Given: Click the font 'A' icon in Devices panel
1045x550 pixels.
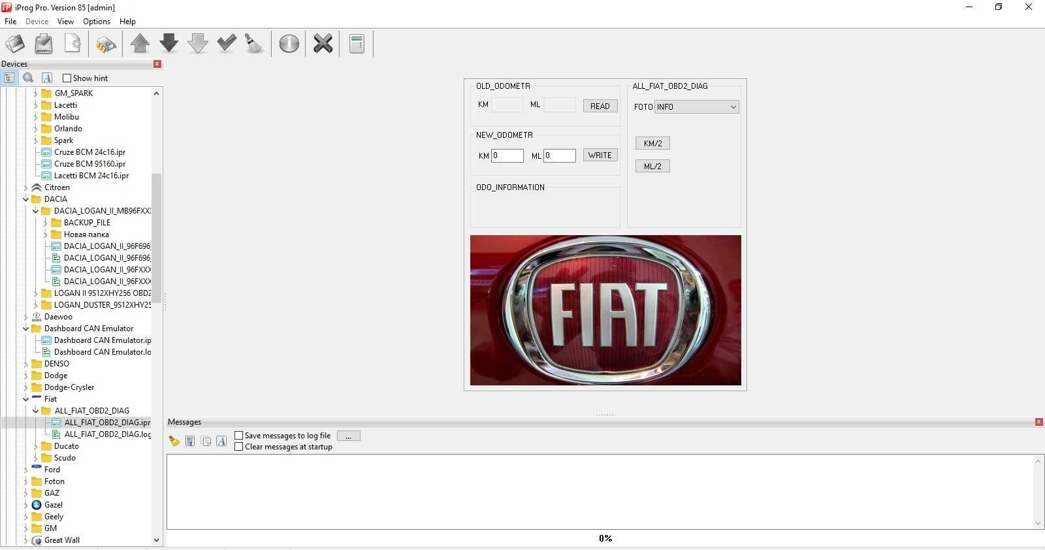Looking at the screenshot, I should [46, 78].
